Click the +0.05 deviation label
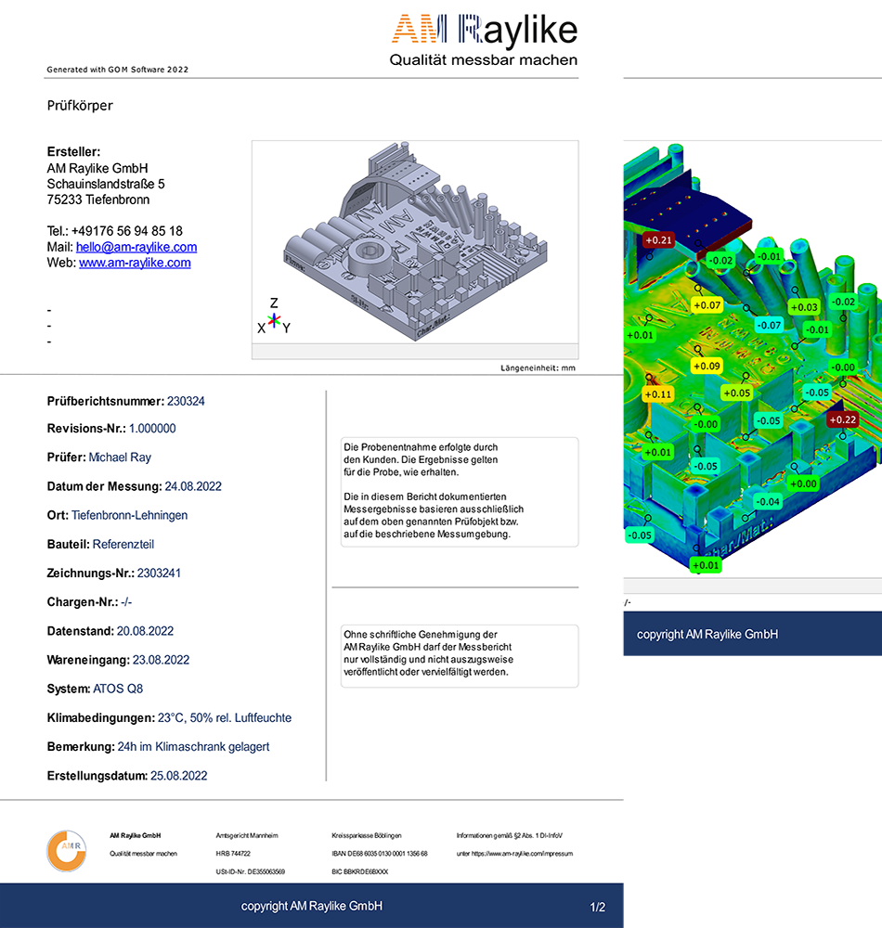The image size is (882, 928). click(x=736, y=393)
